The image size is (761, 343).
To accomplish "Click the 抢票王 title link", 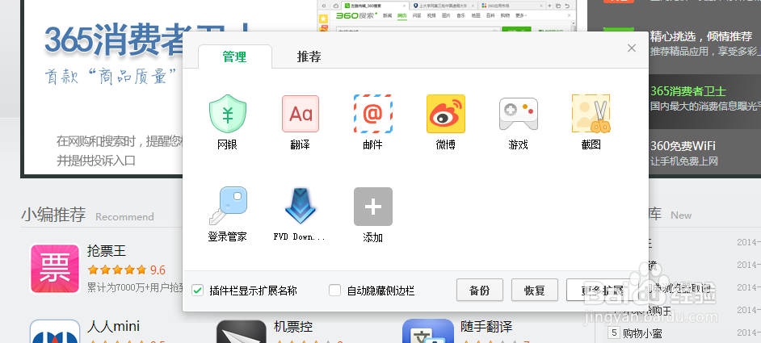I will 107,251.
